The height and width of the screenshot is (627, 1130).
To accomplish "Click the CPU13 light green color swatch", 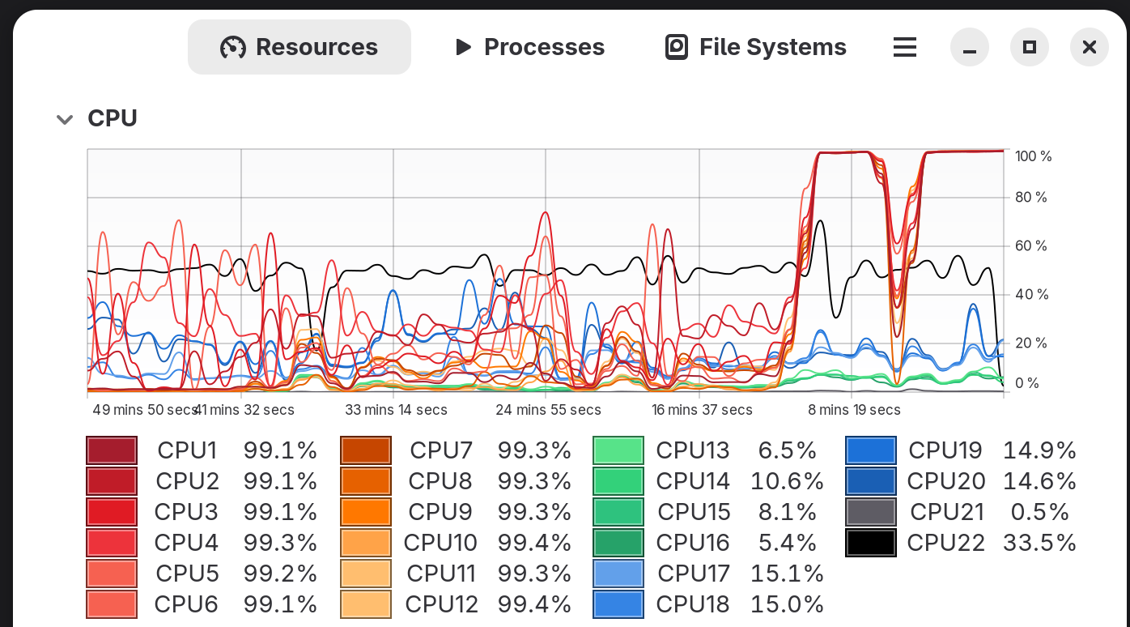I will [x=618, y=450].
